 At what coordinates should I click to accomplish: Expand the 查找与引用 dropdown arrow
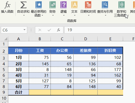(x=105, y=15)
